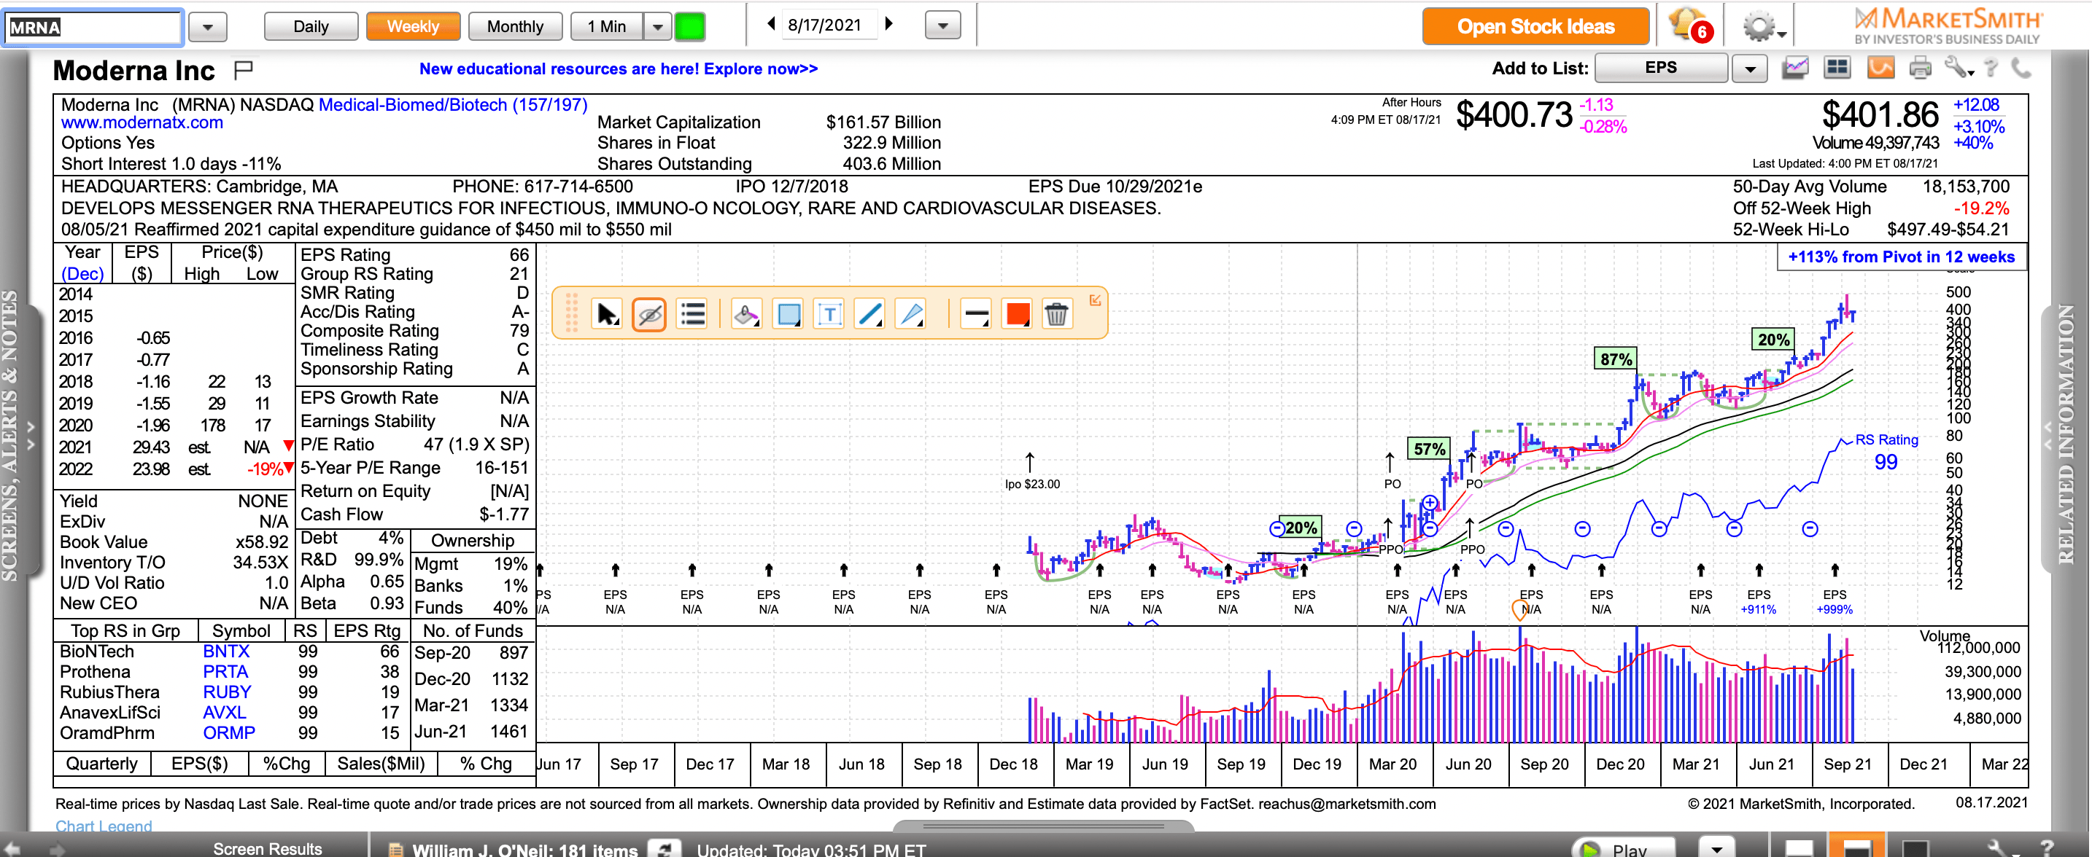Open the Play options dropdown arrow
Screen dimensions: 2092x857
point(1717,848)
